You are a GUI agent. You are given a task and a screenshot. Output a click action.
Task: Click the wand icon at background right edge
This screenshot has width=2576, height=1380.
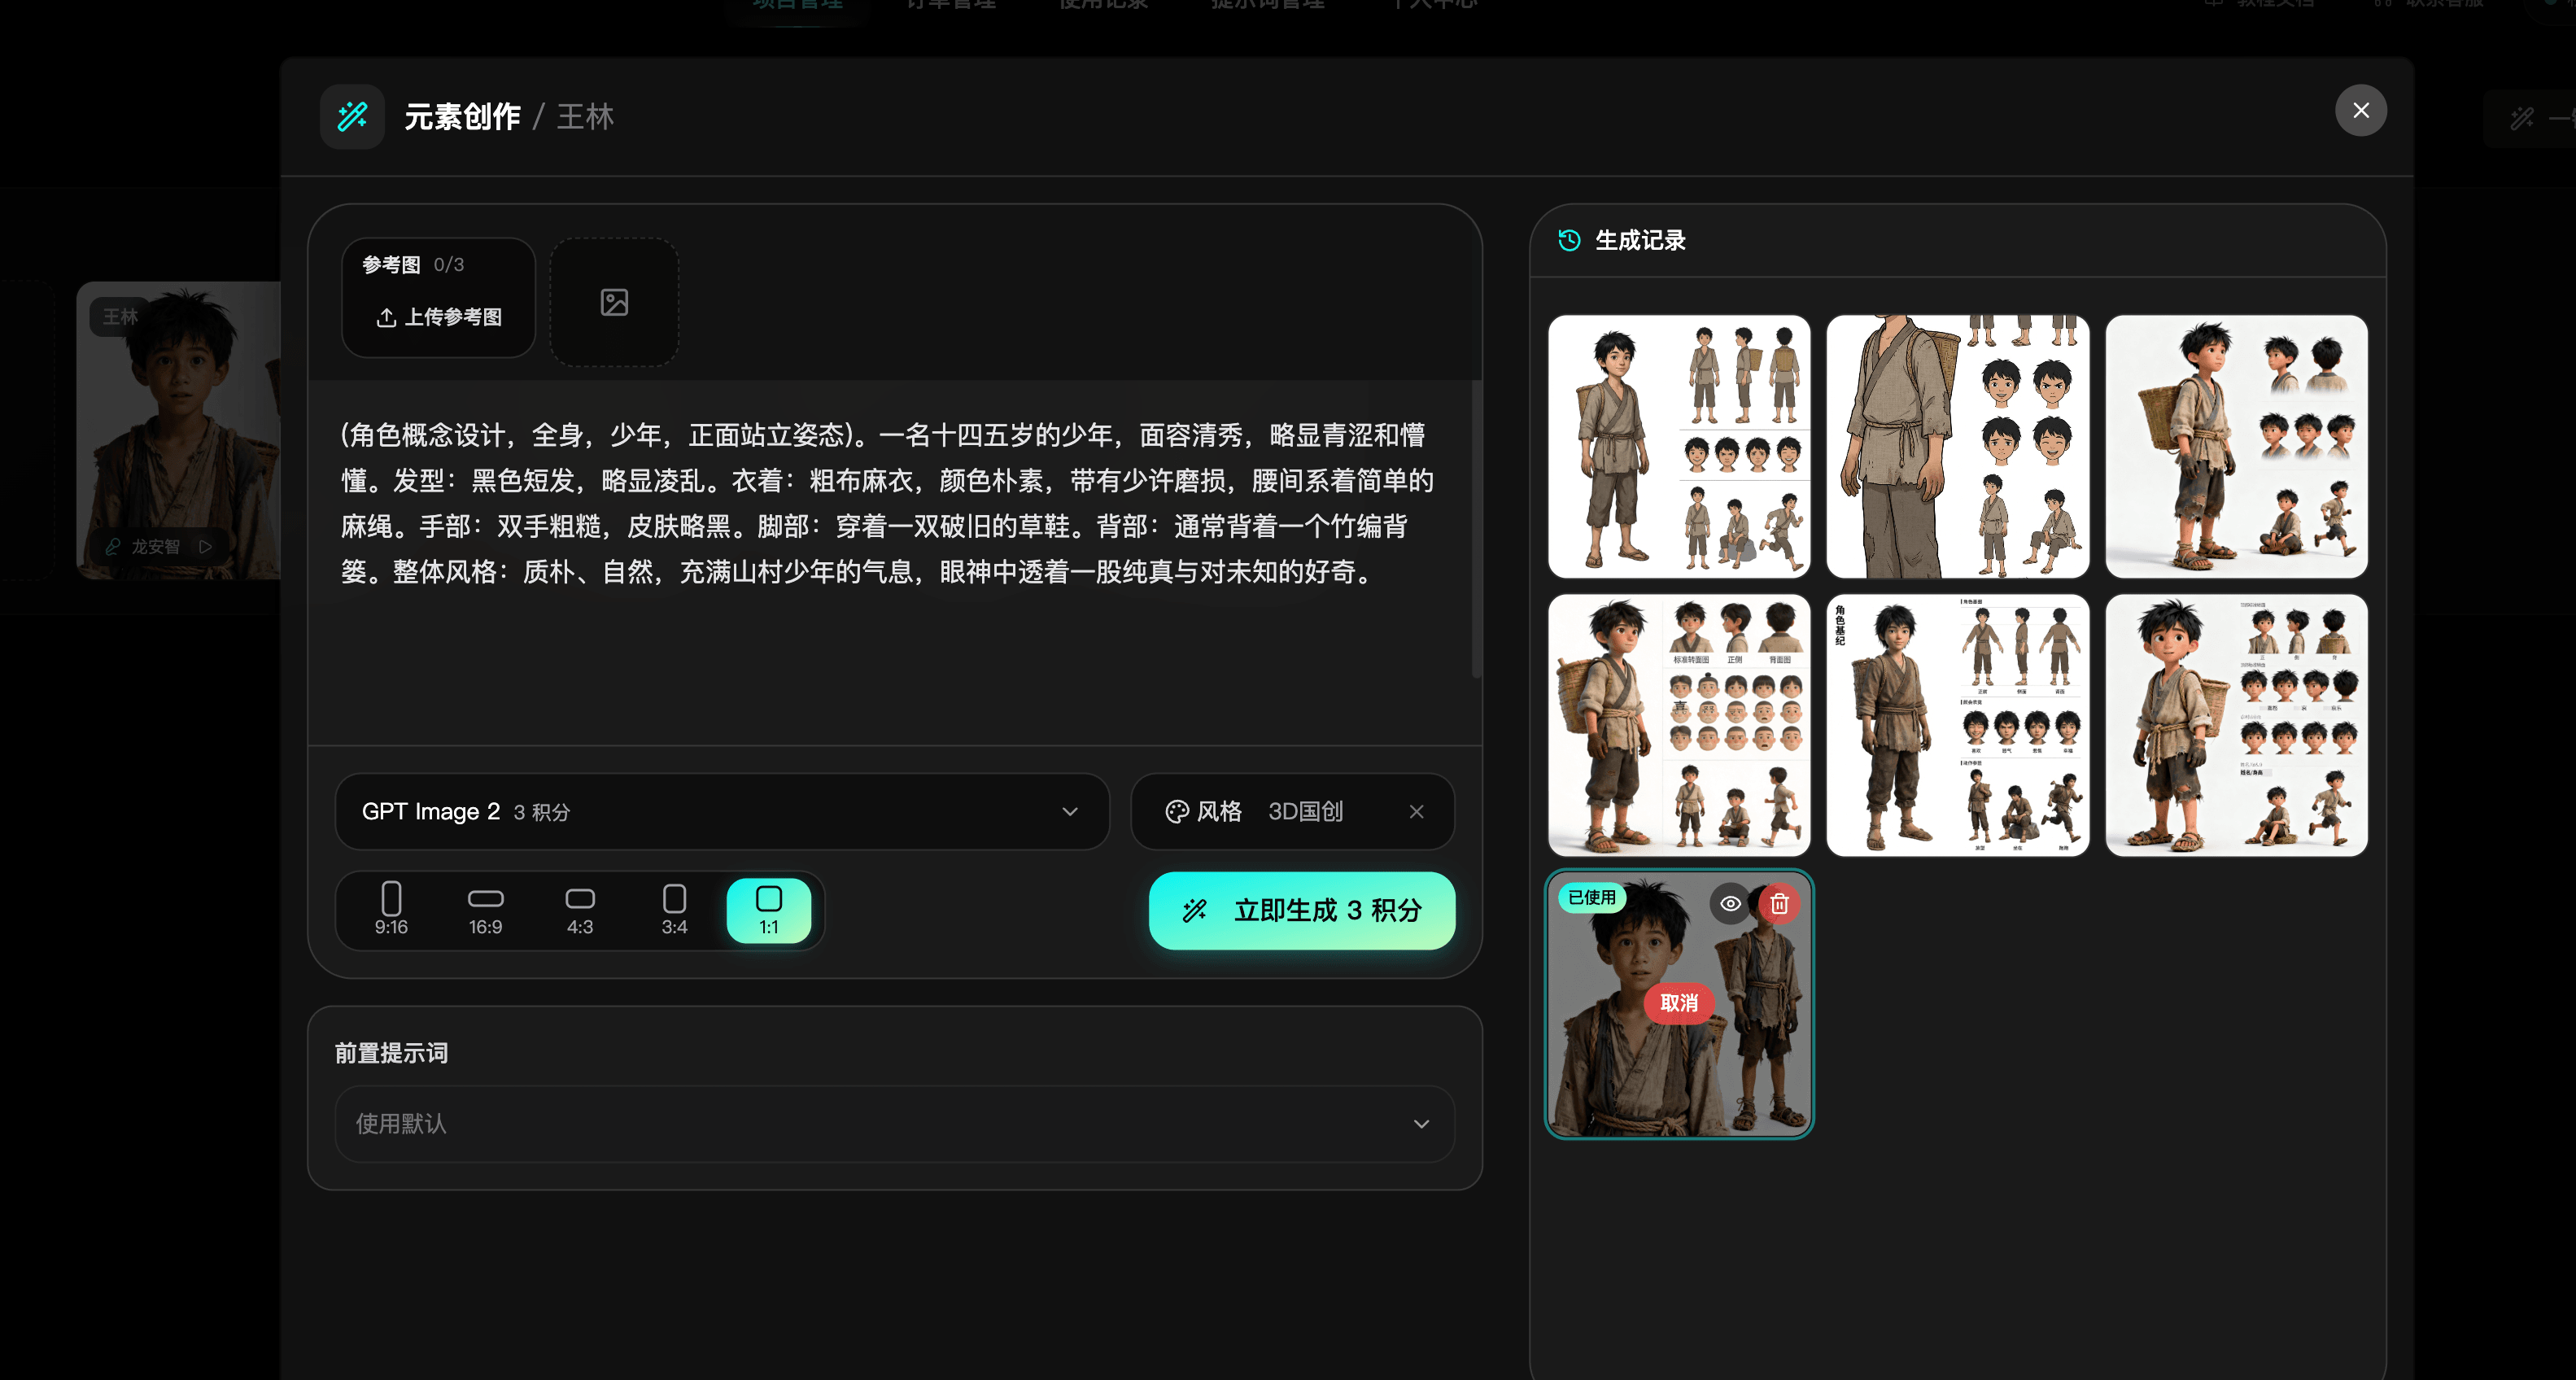point(2522,119)
